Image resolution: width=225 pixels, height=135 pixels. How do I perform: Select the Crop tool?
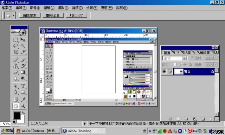point(15,52)
